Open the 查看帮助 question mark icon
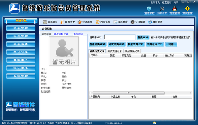Viewport: 198px width, 125px height. pyautogui.click(x=149, y=9)
